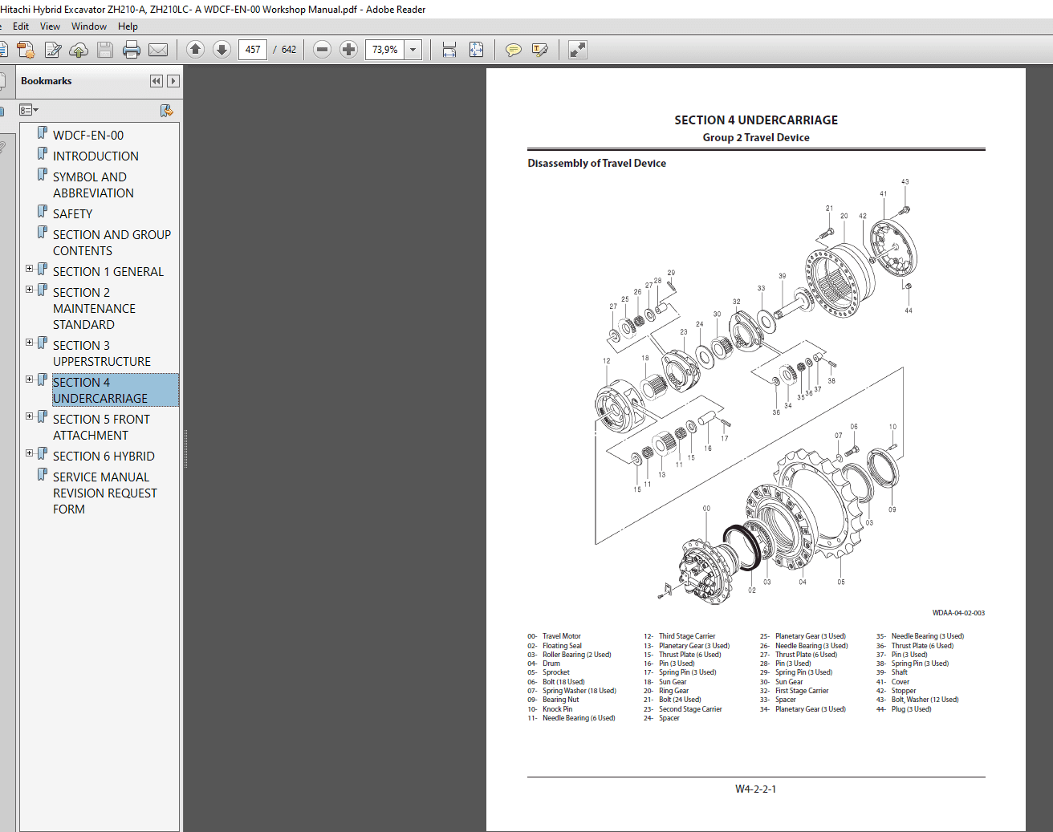Viewport: 1053px width, 832px height.
Task: Click the Add sticky note comment icon
Action: point(513,50)
